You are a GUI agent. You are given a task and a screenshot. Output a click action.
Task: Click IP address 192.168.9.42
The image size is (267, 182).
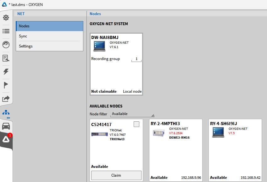click(250, 178)
